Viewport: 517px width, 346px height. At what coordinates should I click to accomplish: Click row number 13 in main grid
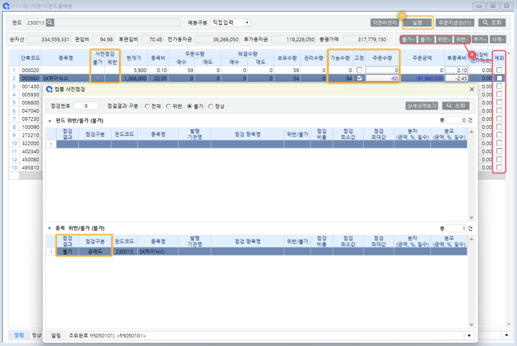tap(14, 168)
